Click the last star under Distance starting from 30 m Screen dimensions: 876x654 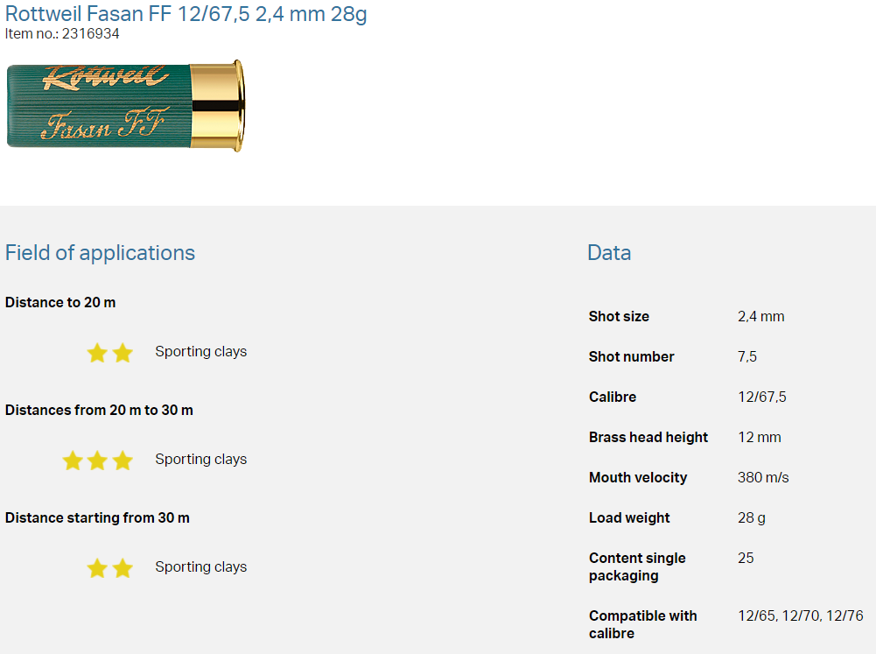123,568
